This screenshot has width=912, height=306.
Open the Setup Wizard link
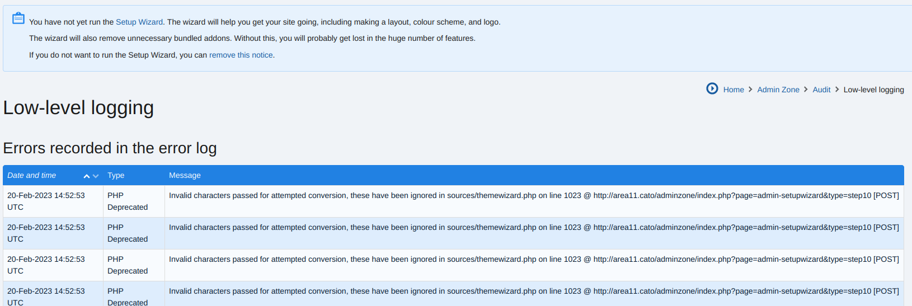[x=139, y=22]
